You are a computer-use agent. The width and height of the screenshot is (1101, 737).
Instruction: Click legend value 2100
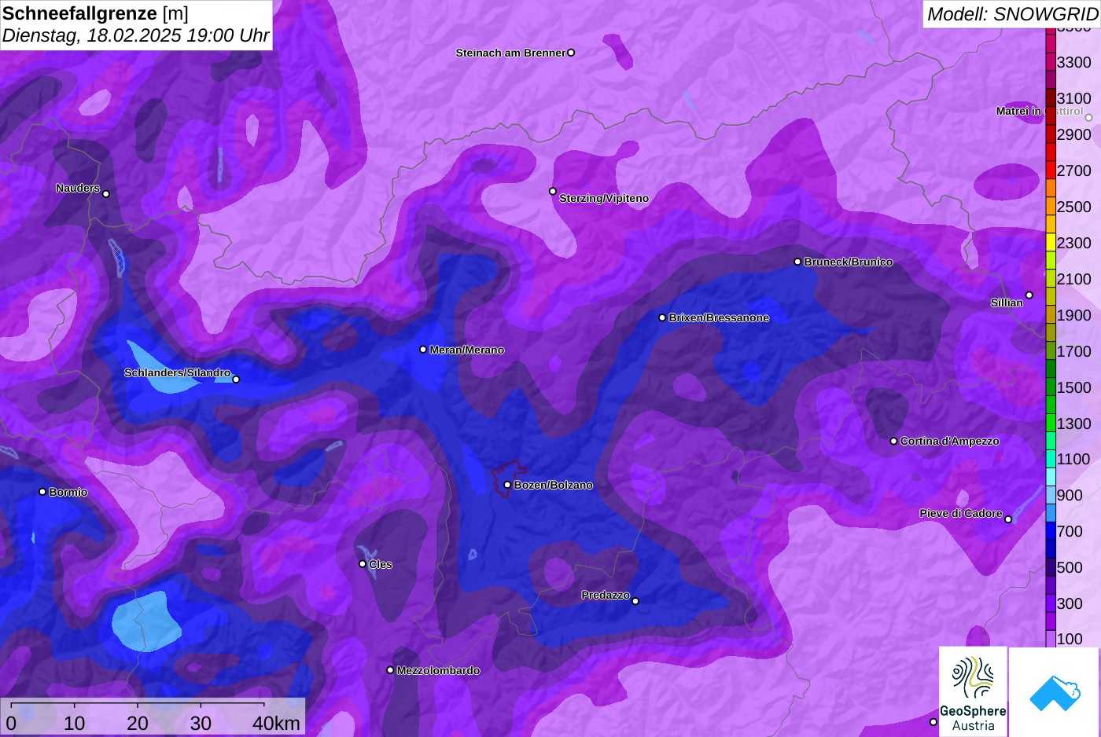point(1074,279)
